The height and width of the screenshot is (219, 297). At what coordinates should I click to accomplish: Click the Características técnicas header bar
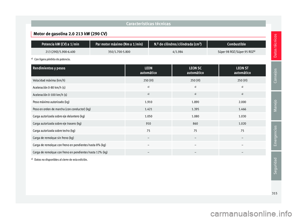coord(148,24)
